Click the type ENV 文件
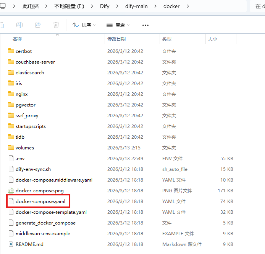The height and width of the screenshot is (254, 265). click(172, 158)
